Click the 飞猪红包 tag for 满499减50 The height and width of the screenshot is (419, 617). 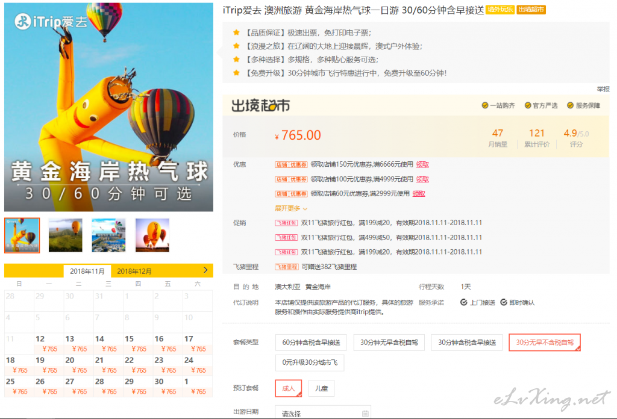286,237
